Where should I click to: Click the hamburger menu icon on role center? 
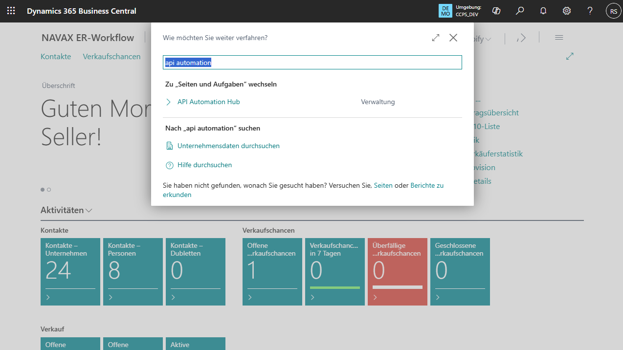(x=559, y=38)
